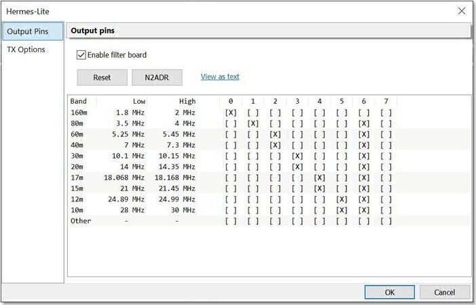The height and width of the screenshot is (305, 476).
Task: Click the 21.45 MHz high frequency value
Action: point(177,188)
